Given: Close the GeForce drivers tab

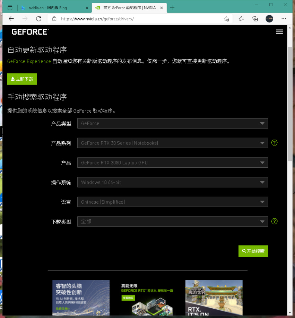Looking at the screenshot, I should 162,8.
